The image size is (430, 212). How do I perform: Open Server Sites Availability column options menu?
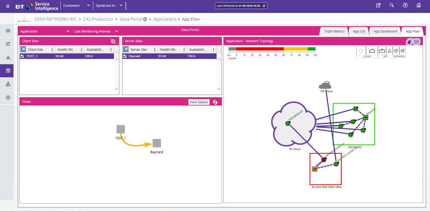point(213,50)
